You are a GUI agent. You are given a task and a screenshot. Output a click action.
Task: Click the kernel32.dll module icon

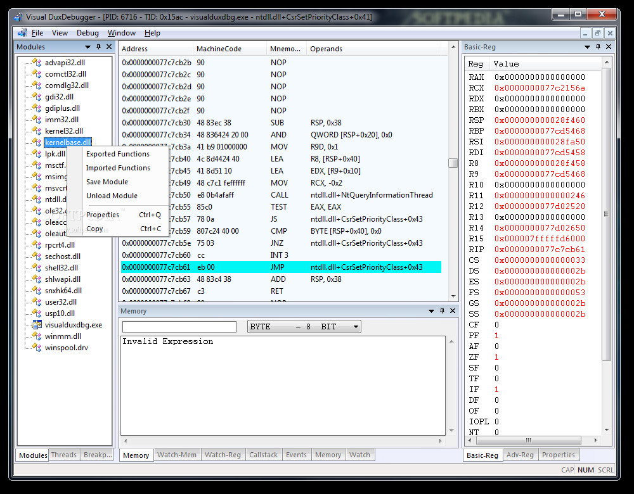(x=37, y=131)
